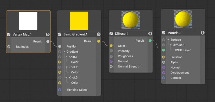Viewport: 215px width, 102px height.
Task: Click the Diffuse Color input port
Action: point(111,46)
